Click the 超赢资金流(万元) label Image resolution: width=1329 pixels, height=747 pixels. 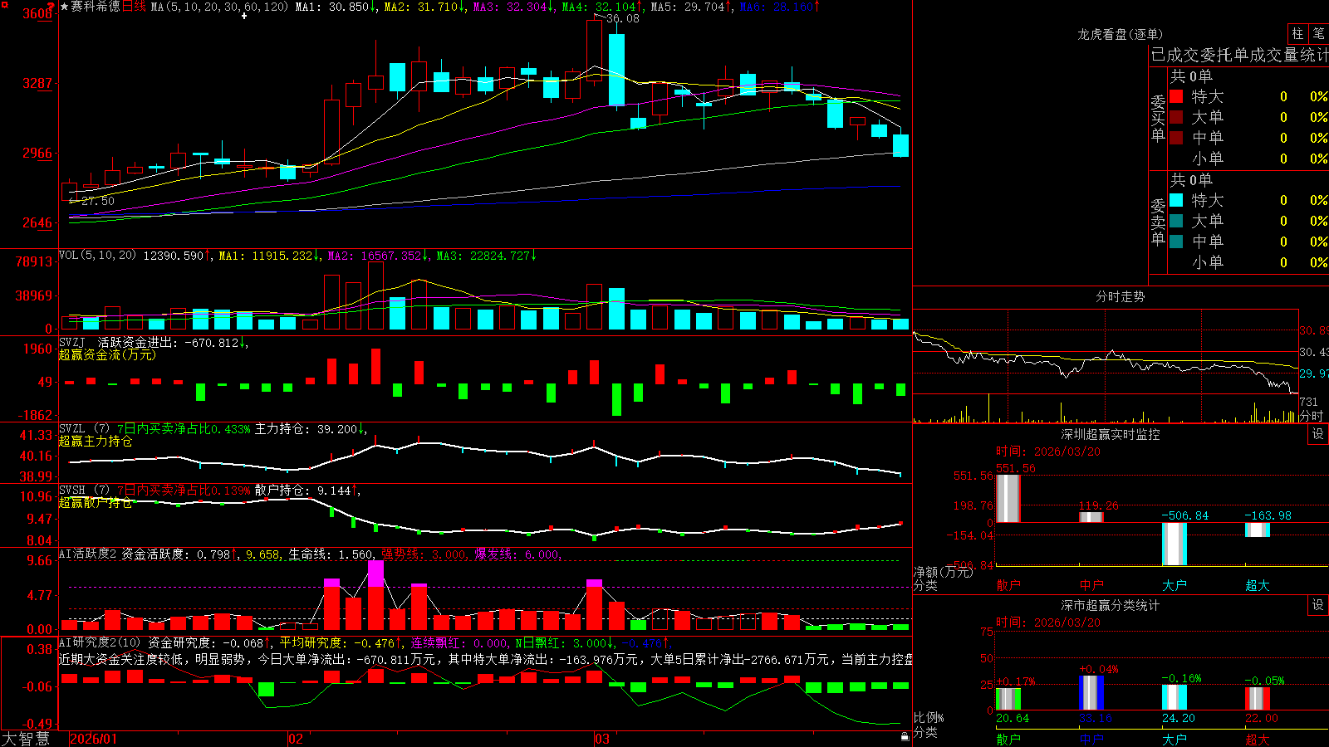coord(107,354)
